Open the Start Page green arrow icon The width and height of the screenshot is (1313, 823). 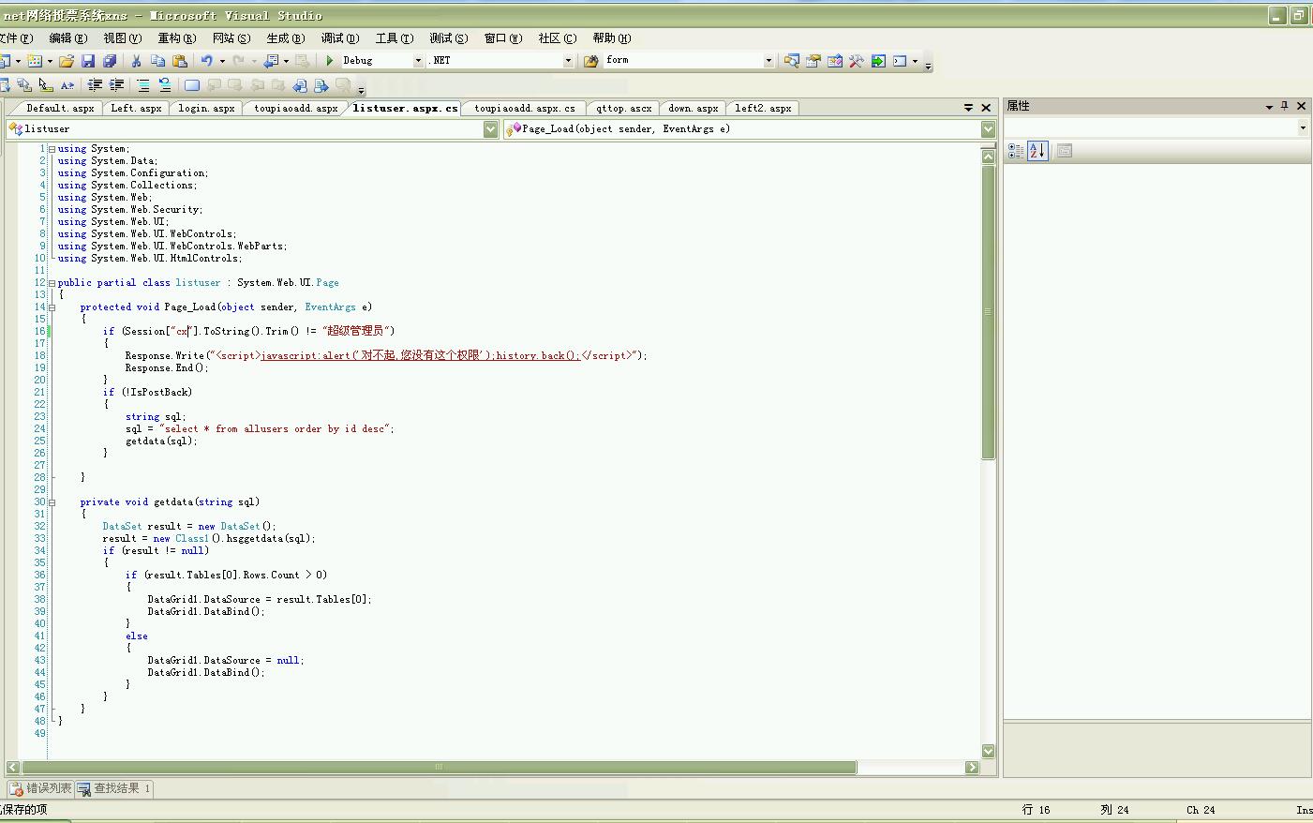click(878, 61)
